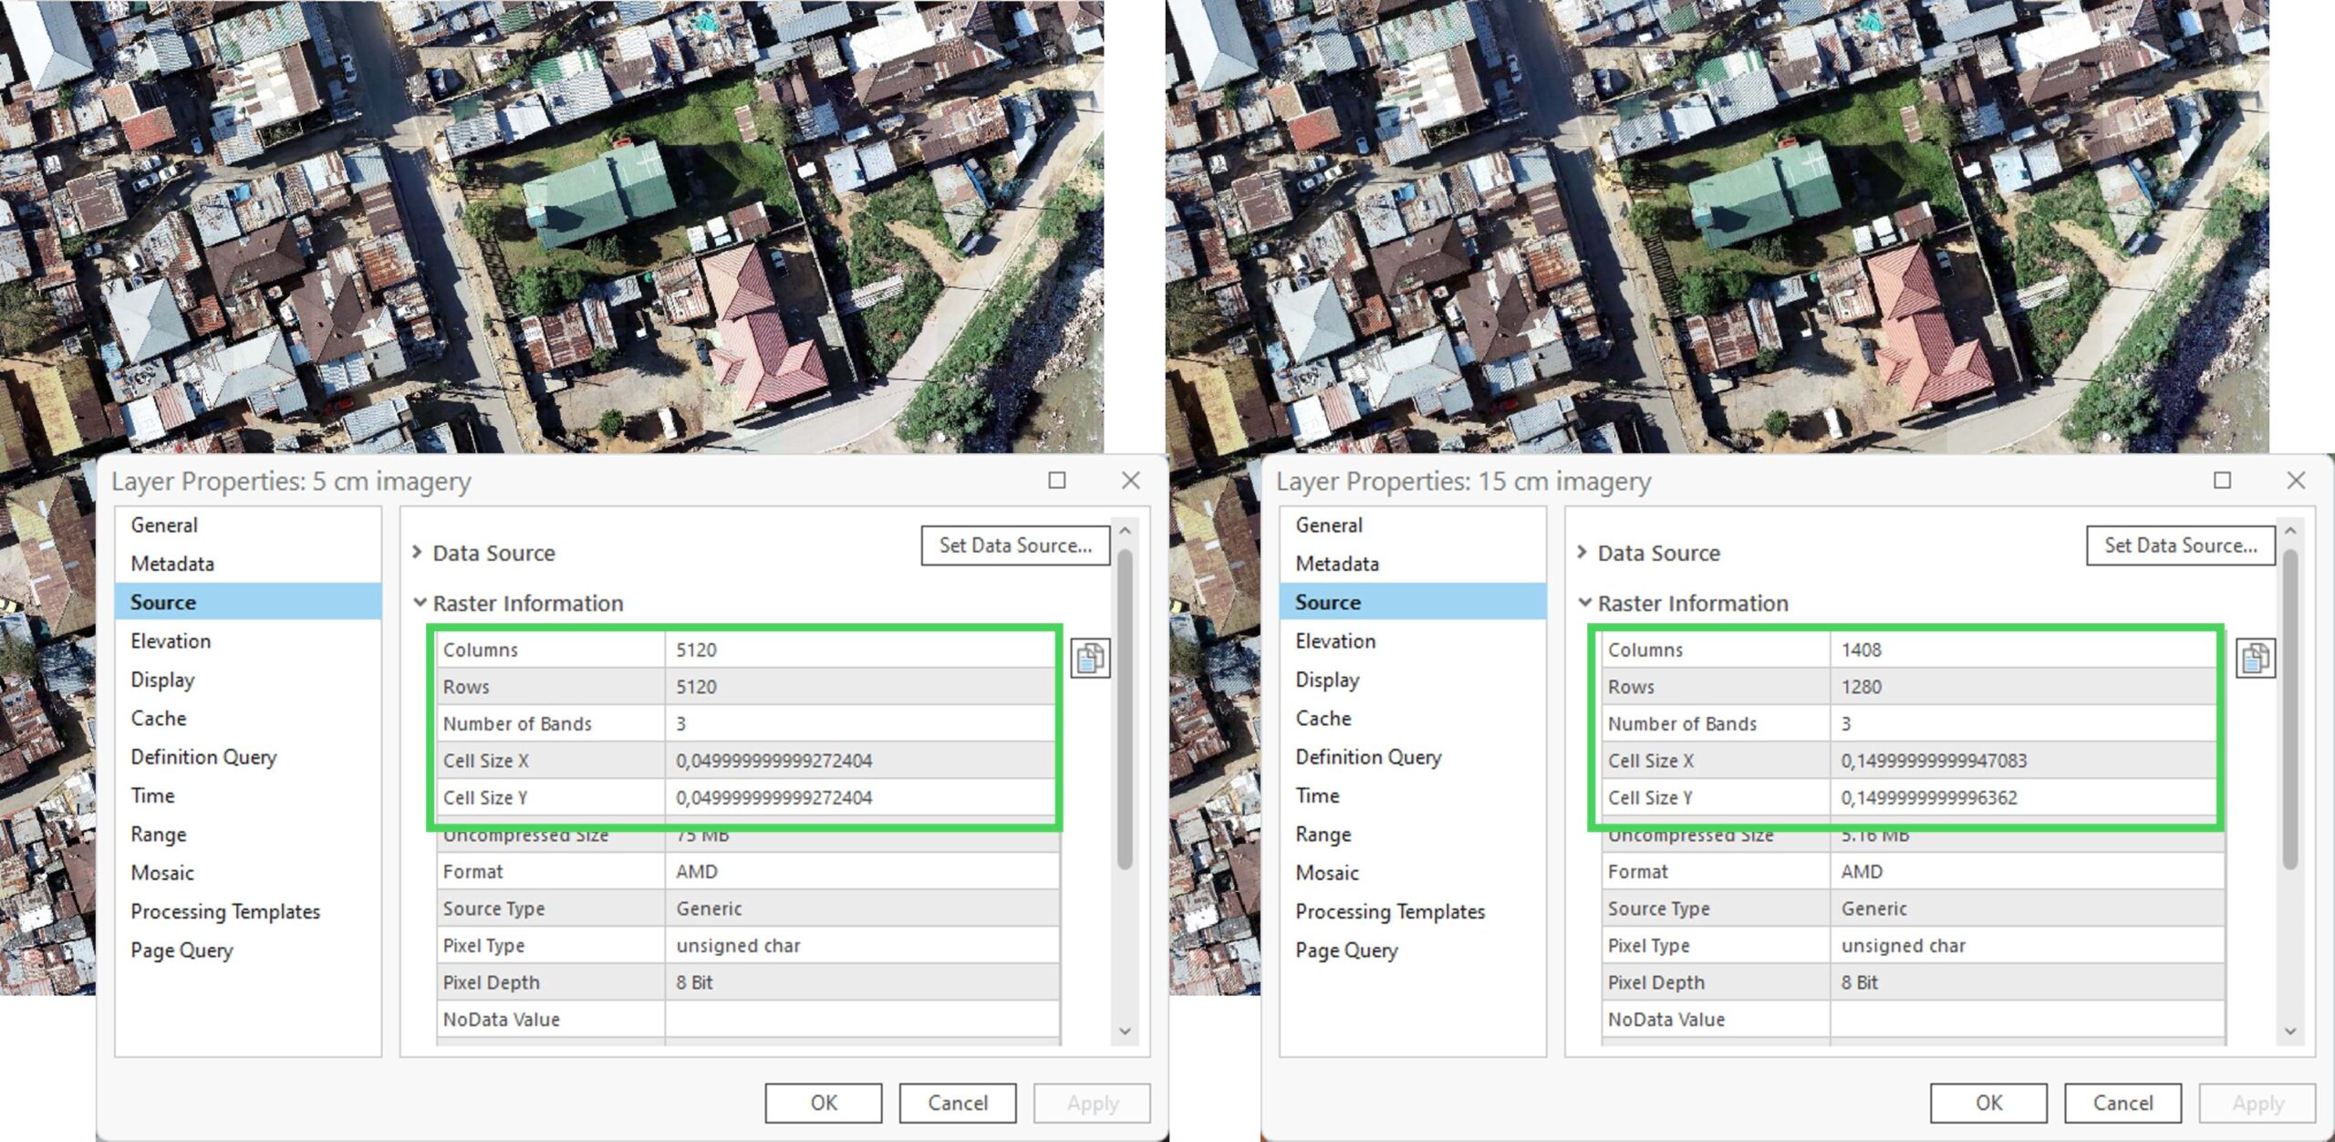
Task: Click Set Data Source for 15 cm imagery
Action: point(2180,545)
